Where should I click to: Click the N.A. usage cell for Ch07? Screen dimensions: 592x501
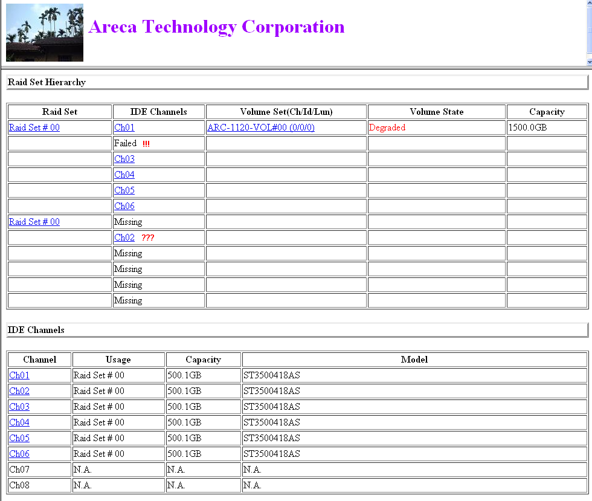click(x=118, y=470)
